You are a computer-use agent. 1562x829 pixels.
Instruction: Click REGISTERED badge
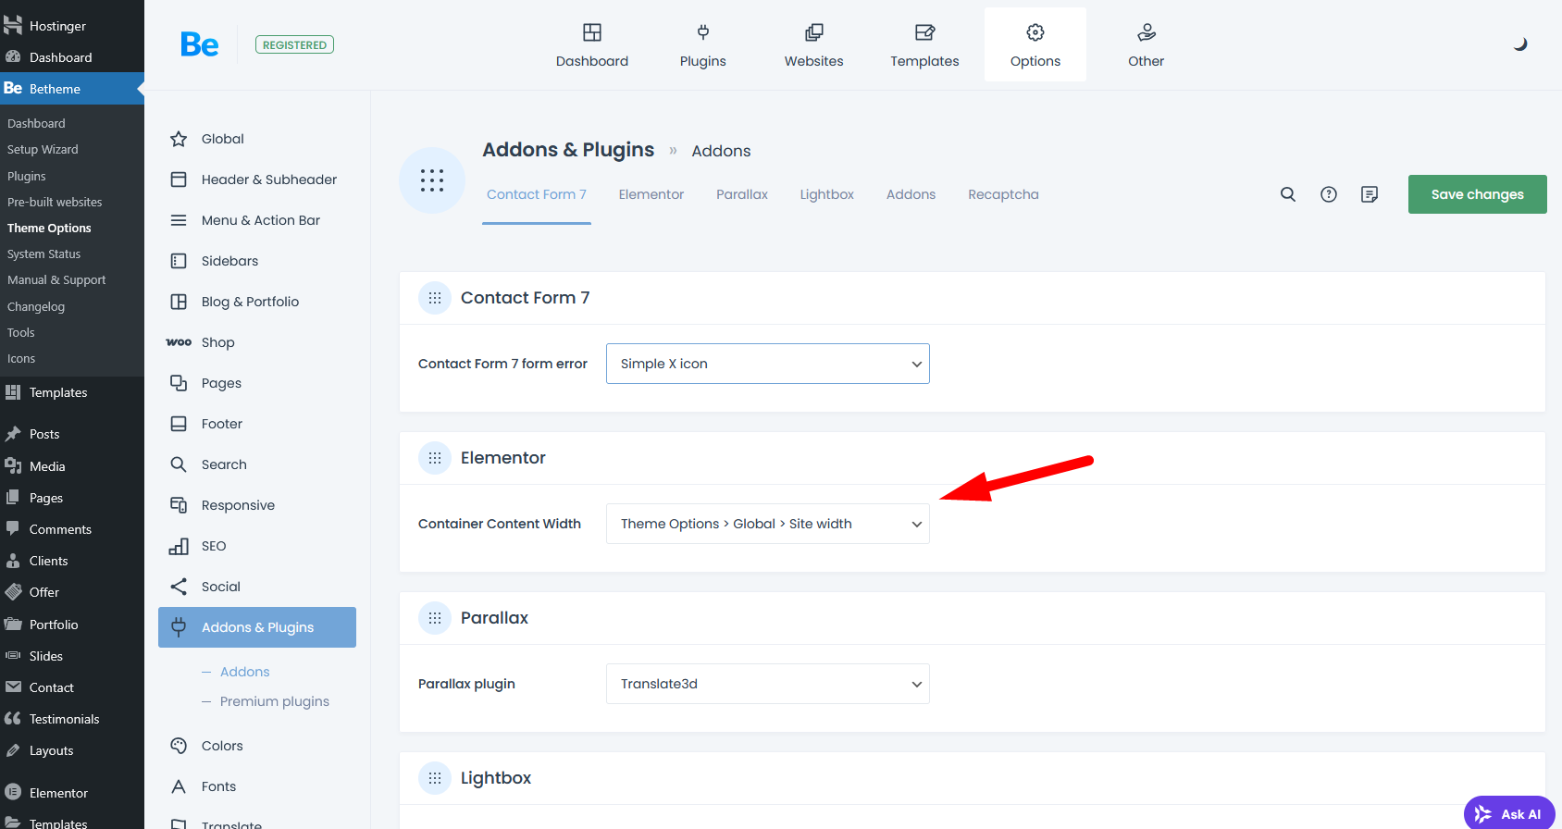click(x=294, y=44)
